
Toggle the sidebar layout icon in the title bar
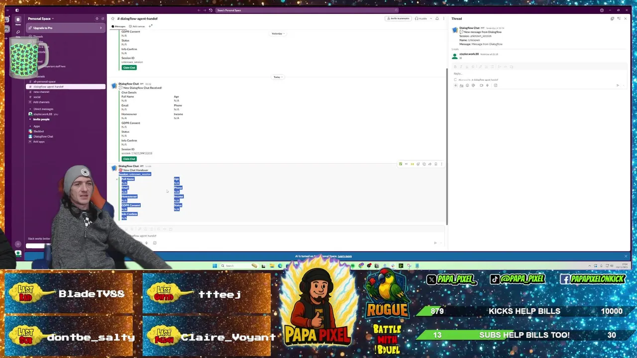click(x=17, y=10)
